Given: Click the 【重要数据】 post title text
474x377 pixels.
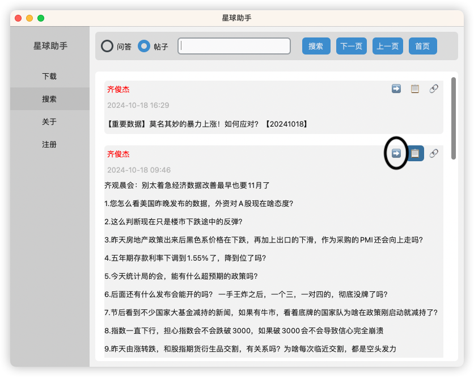Looking at the screenshot, I should (x=206, y=123).
